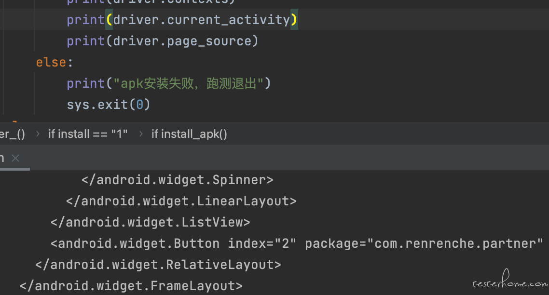
Task: Click the closing android.widget.ListView output line
Action: click(150, 223)
